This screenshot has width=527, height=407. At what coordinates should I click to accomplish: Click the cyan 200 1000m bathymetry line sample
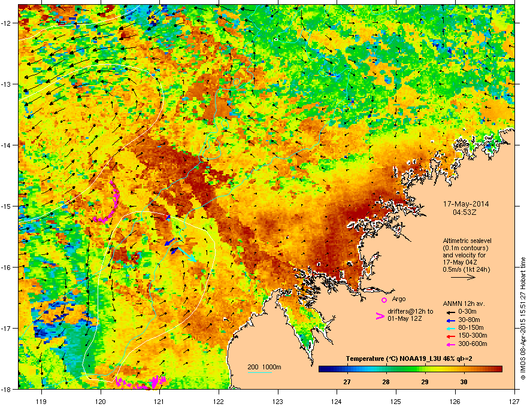pos(259,372)
